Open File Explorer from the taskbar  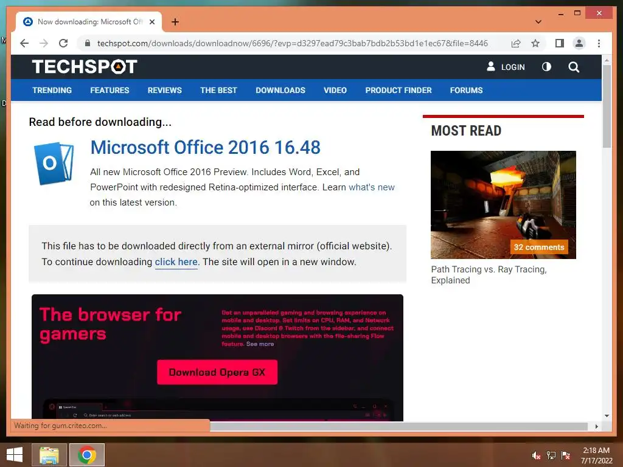(49, 455)
